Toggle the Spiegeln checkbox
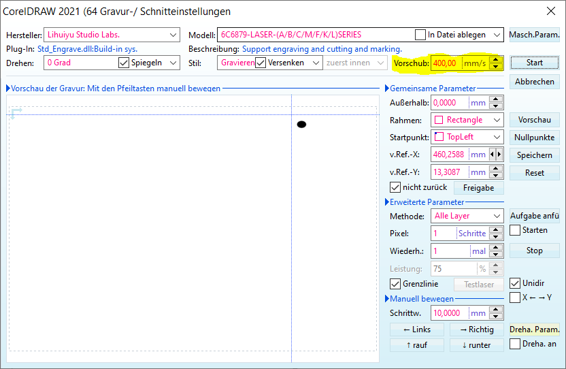Viewport: 566px width, 369px height. 123,63
